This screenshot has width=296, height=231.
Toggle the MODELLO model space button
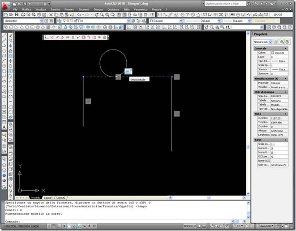(x=189, y=226)
